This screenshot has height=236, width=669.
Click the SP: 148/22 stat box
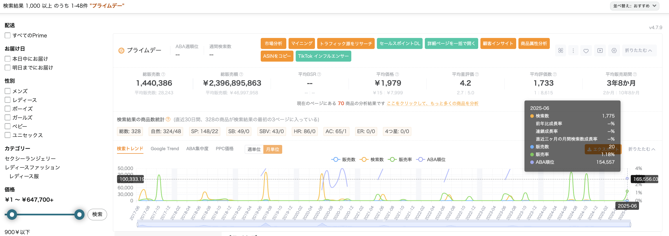[205, 131]
